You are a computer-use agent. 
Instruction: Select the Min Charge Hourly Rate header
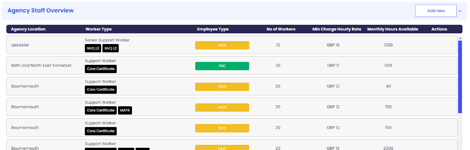(x=337, y=29)
